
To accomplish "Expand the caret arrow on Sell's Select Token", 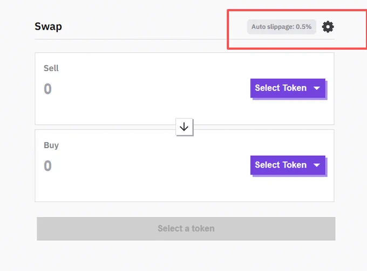I will [x=317, y=88].
